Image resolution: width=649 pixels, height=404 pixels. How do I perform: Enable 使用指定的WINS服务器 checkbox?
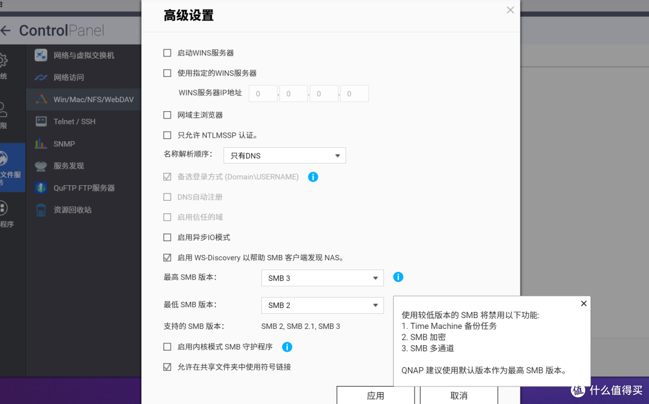coord(167,73)
